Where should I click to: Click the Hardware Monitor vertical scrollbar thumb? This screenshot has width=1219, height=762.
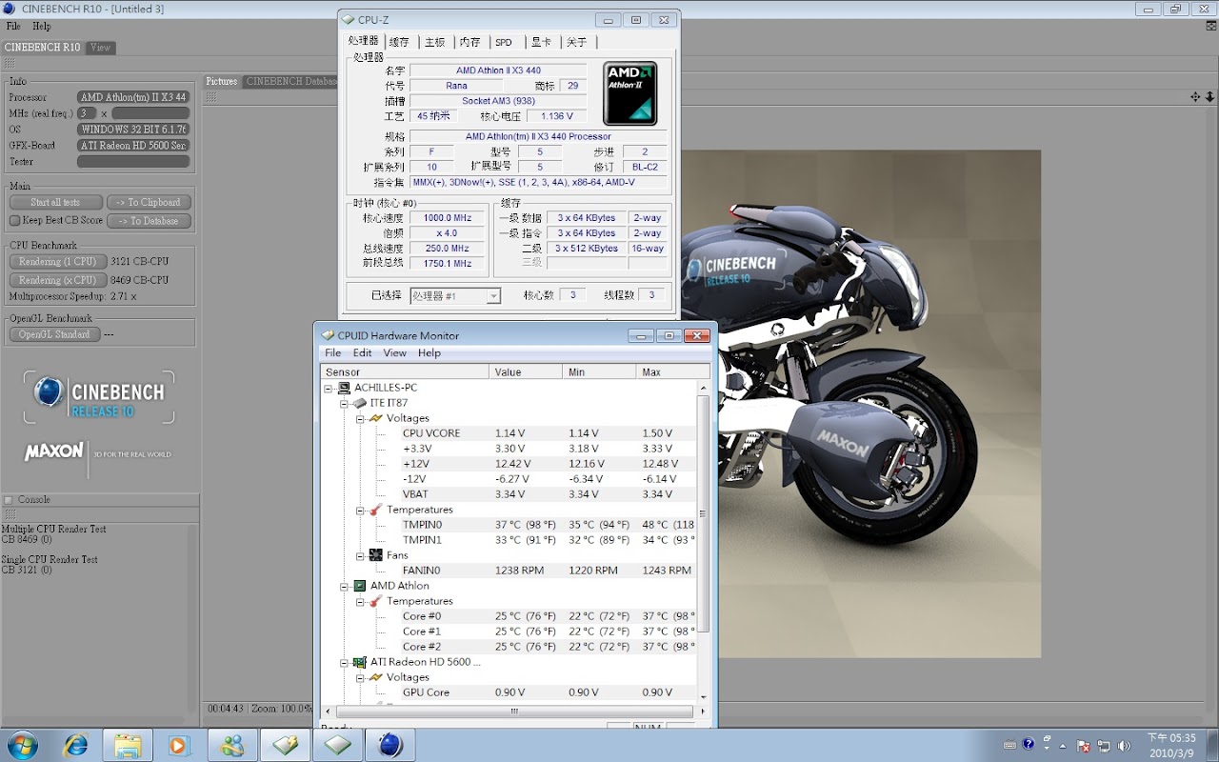[x=704, y=514]
